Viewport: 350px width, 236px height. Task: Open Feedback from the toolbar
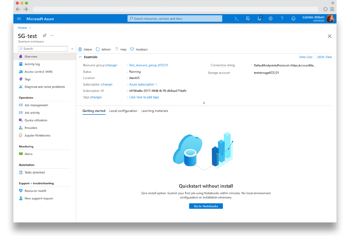click(x=139, y=49)
